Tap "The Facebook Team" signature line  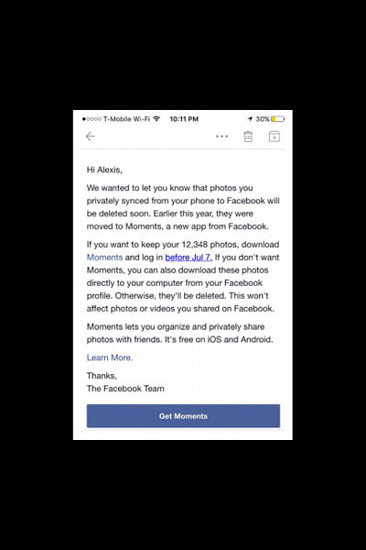click(125, 389)
